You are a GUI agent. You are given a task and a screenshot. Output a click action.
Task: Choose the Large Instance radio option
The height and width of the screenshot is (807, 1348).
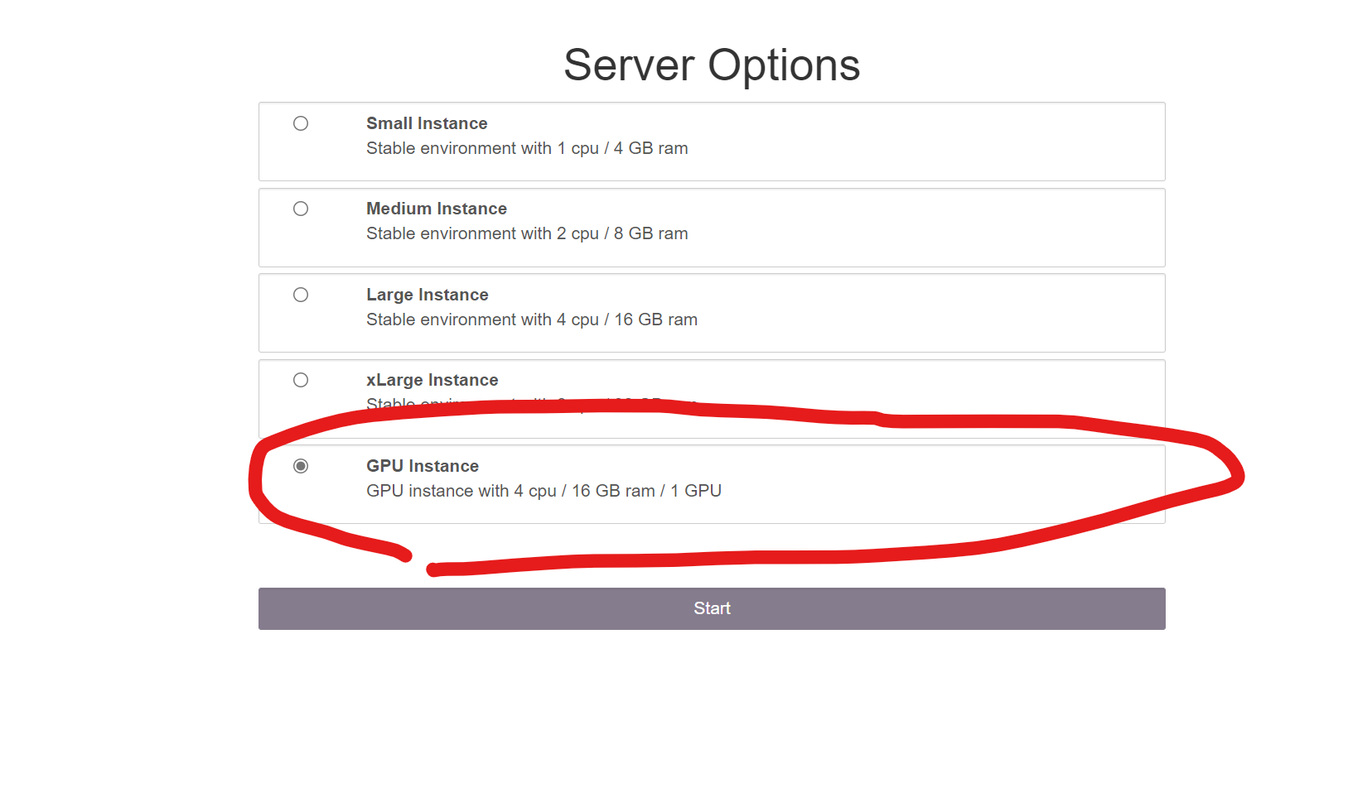[x=301, y=295]
